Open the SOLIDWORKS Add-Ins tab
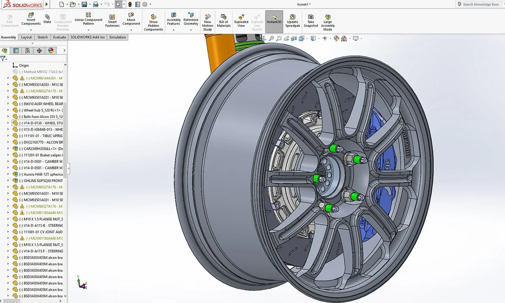This screenshot has width=505, height=303. (88, 37)
